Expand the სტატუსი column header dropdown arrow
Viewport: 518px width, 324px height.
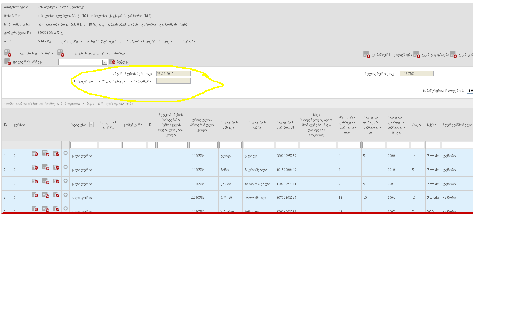(x=91, y=125)
